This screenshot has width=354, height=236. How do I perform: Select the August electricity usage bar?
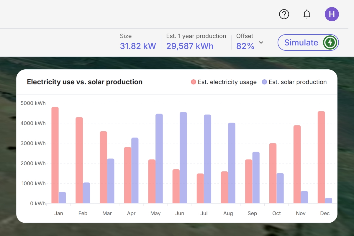pos(224,187)
